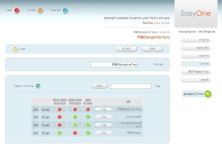Toggle 'מוצג בתפריט' for הקמת PMO row
This screenshot has width=222, height=148.
pos(88,133)
